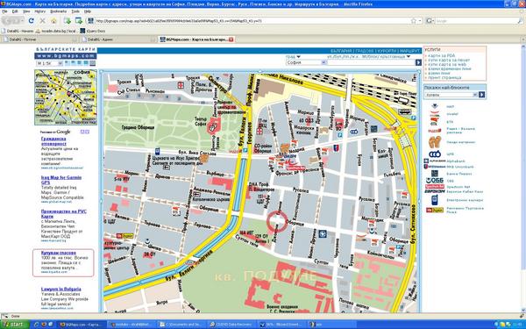Open the map scale dropdown

pos(49,63)
